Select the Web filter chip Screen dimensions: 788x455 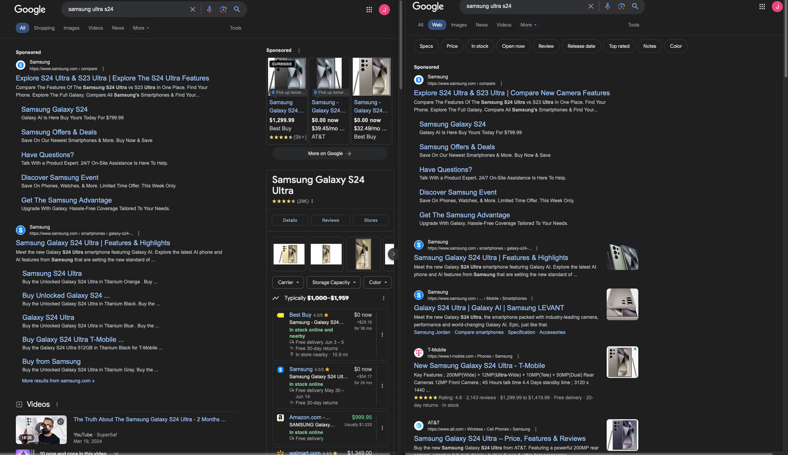point(436,24)
